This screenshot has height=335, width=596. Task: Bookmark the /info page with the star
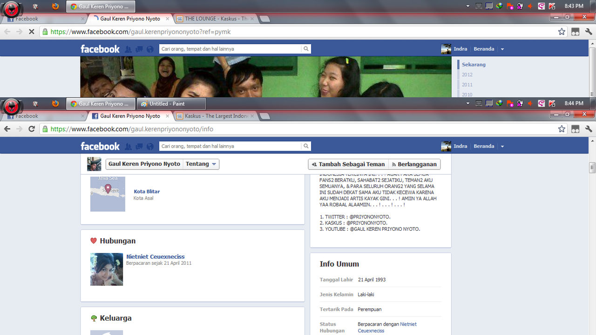pyautogui.click(x=562, y=129)
